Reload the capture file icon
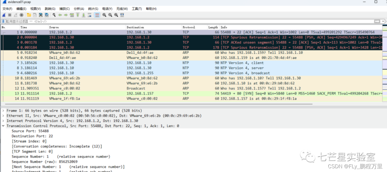 click(x=46, y=15)
